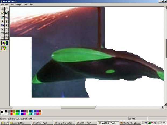Choose the Ellipse tool
Image resolution: width=167 pixels, height=125 pixels.
click(x=2, y=37)
